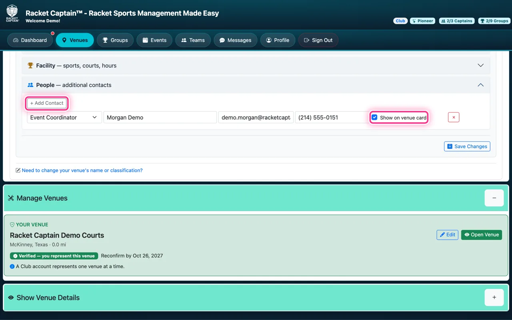Click the Facility trophy icon
Image resolution: width=512 pixels, height=320 pixels.
[30, 65]
